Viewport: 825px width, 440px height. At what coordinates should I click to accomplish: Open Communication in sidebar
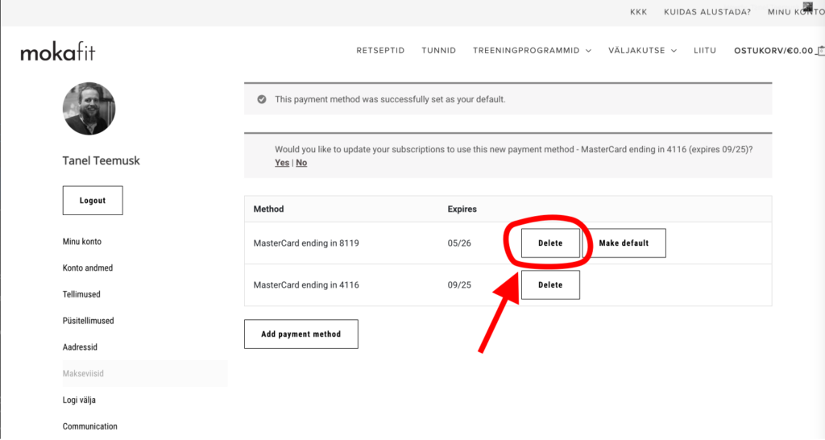coord(90,426)
